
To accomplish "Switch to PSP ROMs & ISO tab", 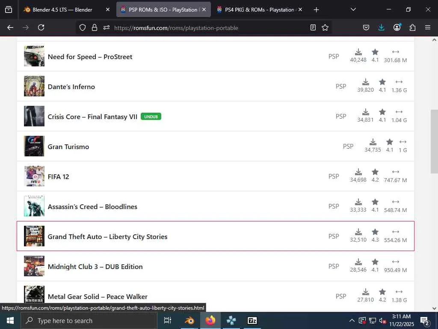I will 163,9.
